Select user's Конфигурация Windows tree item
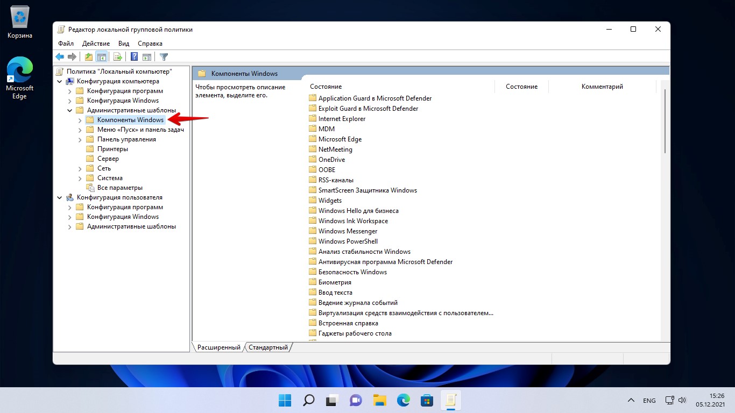 123,217
